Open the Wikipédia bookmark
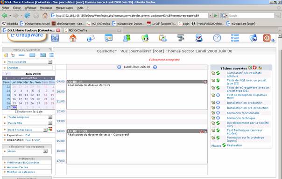Viewport: 282px width, 179px height. (x=10, y=23)
